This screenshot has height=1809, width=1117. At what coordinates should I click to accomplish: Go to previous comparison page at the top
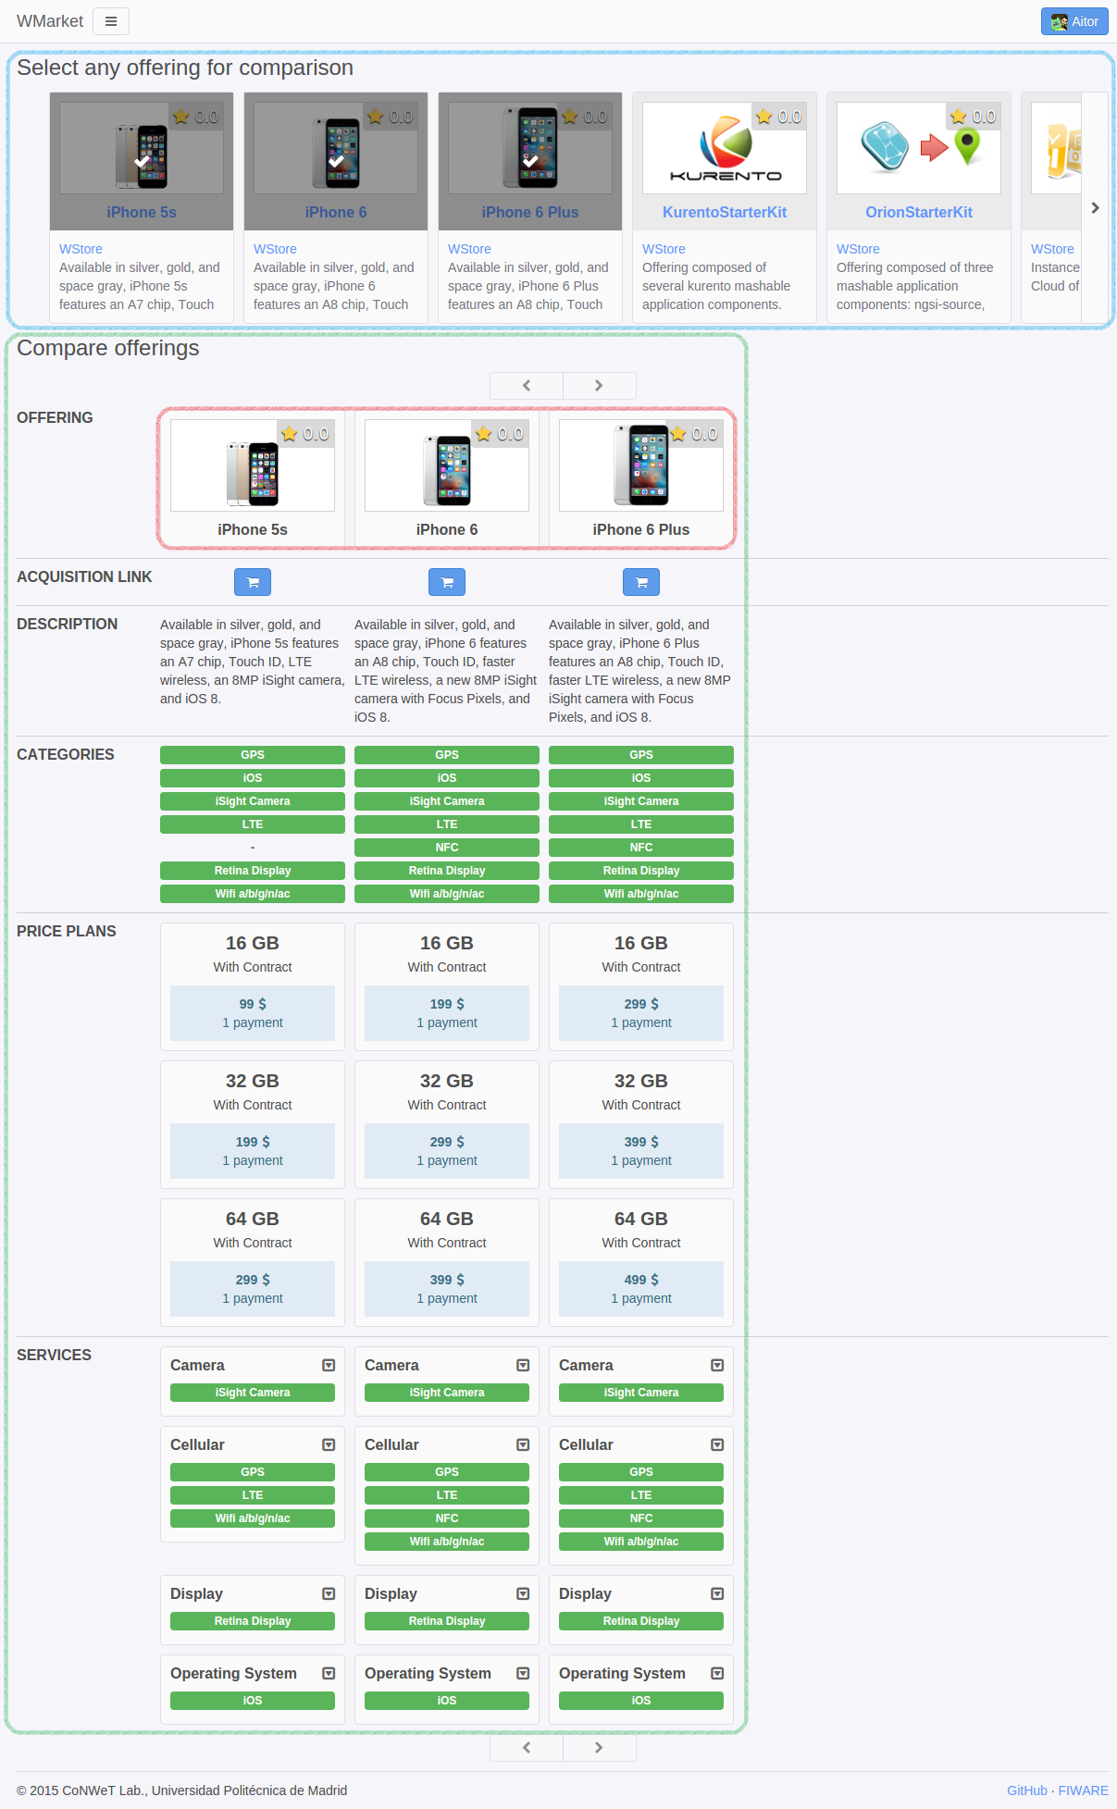527,386
